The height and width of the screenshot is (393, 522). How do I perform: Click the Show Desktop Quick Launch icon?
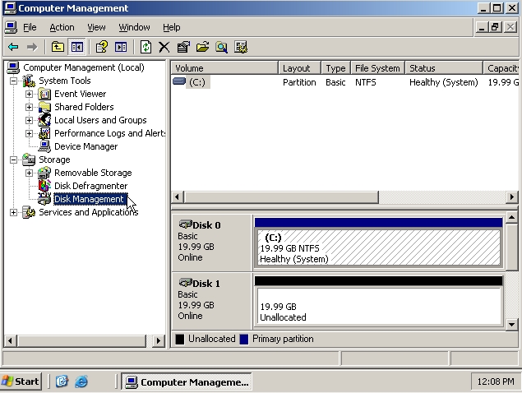(x=62, y=381)
